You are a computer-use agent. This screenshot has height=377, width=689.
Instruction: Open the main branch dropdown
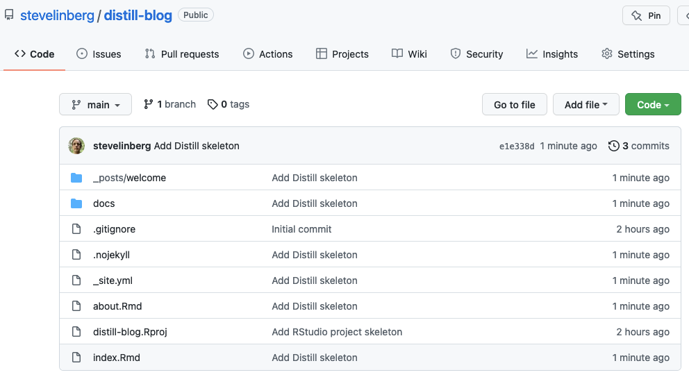[95, 104]
